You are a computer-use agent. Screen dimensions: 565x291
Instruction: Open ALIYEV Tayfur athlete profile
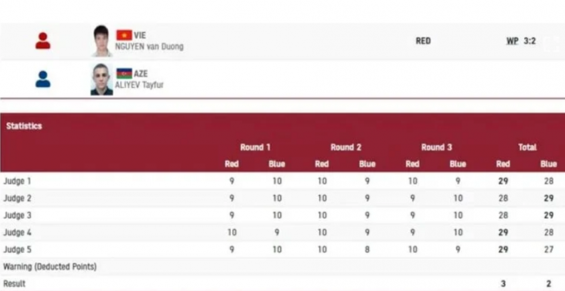point(139,85)
